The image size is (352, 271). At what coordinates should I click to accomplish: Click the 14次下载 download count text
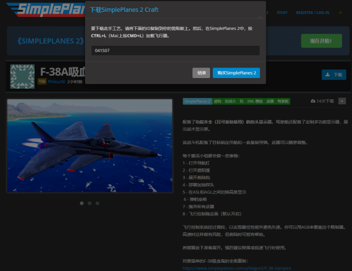coord(325,101)
